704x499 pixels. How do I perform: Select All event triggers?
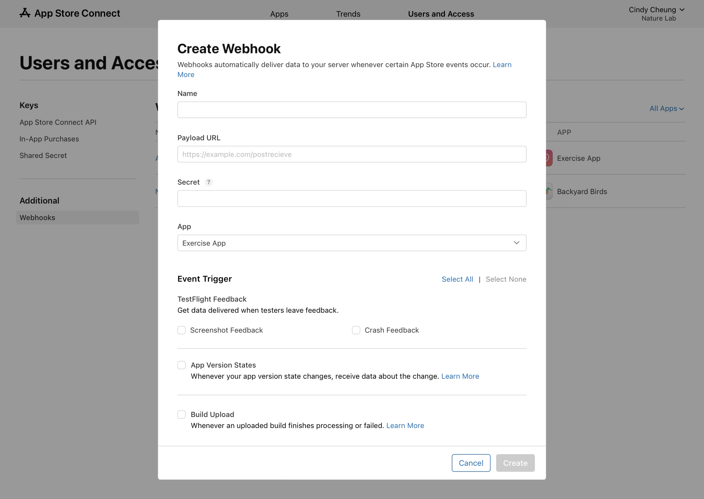[457, 279]
